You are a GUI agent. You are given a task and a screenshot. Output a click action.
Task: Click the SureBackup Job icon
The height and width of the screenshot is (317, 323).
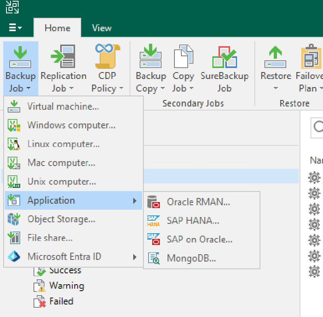[224, 57]
